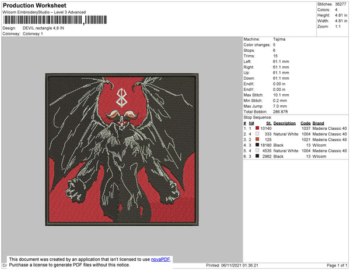The image size is (350, 270).
Task: Click the Total Bobbin value 286.87ft
Action: coord(280,112)
